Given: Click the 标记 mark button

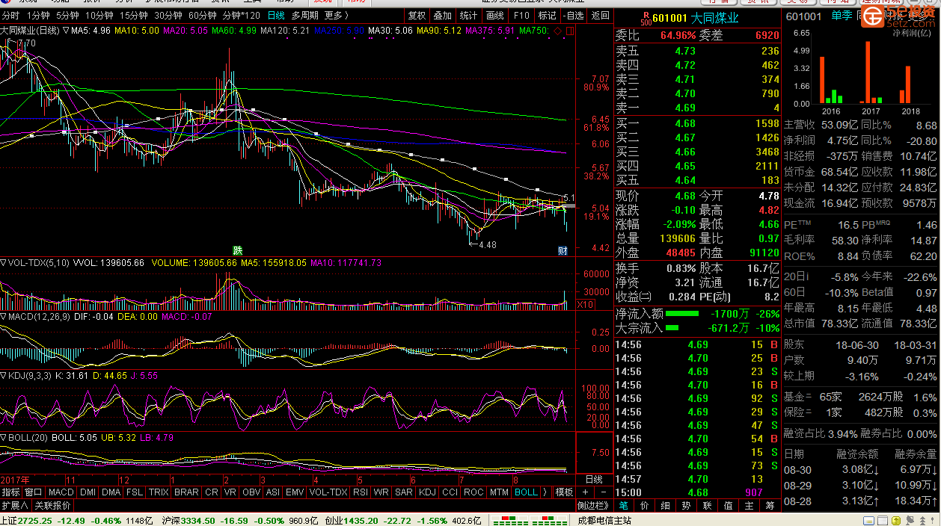Looking at the screenshot, I should (547, 16).
